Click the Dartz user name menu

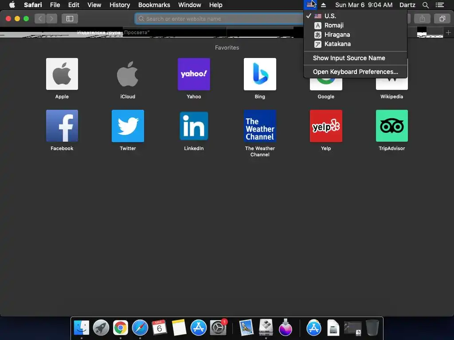tap(407, 5)
